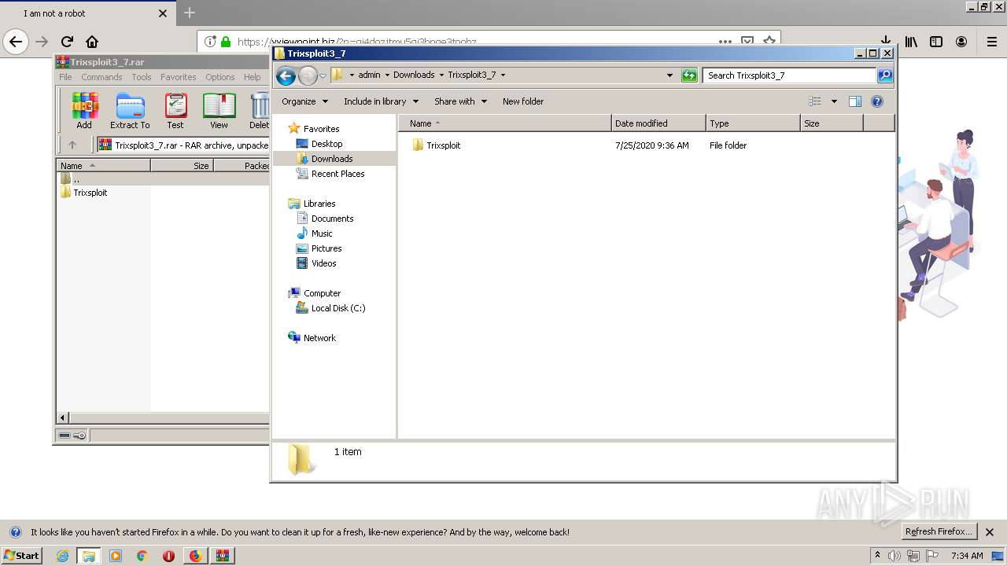Close the I am not a robot tab

pyautogui.click(x=163, y=13)
